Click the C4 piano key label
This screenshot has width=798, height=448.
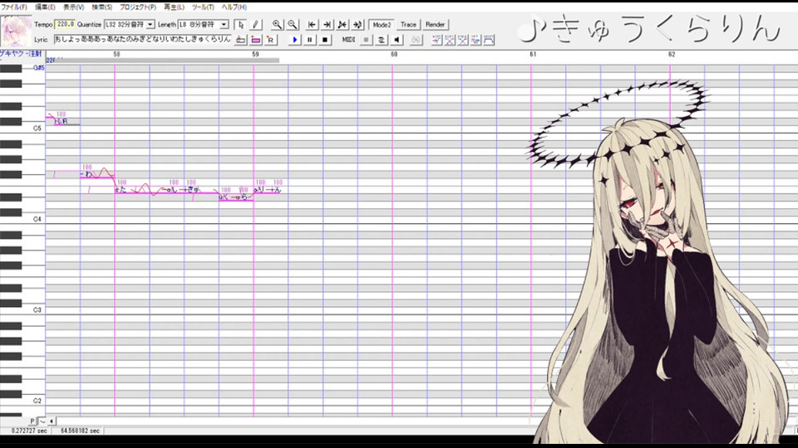click(37, 219)
